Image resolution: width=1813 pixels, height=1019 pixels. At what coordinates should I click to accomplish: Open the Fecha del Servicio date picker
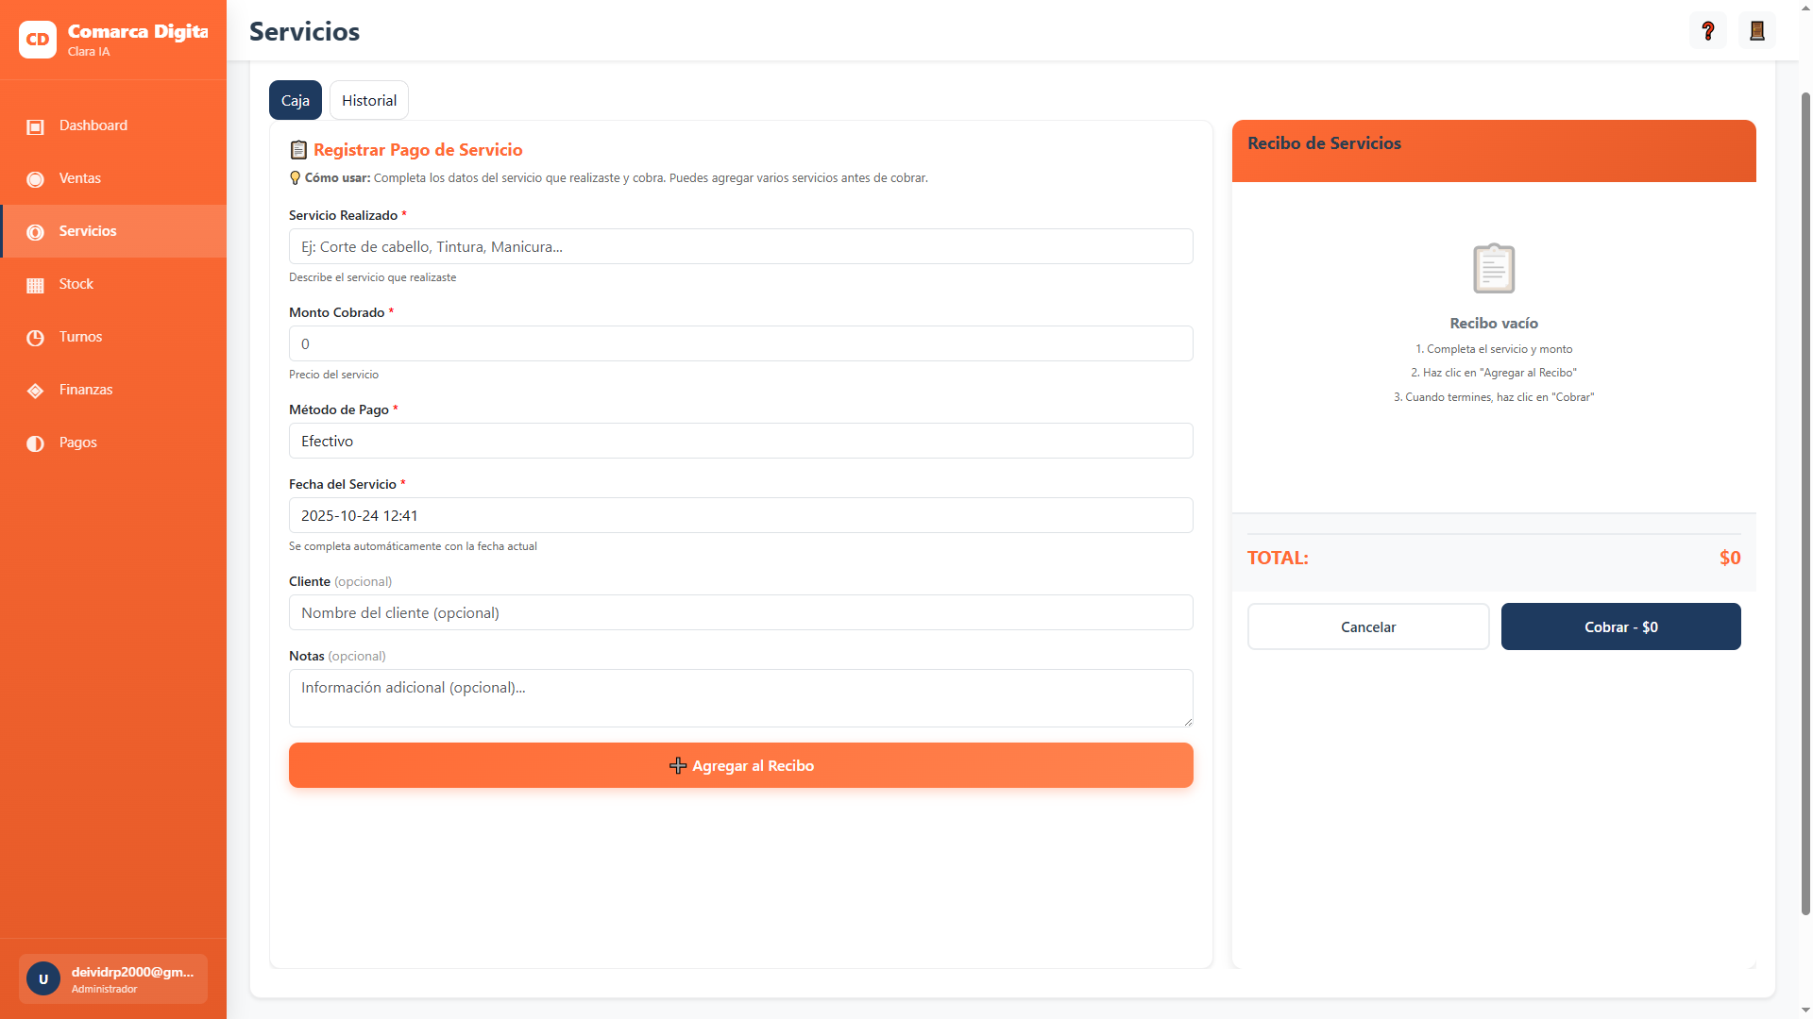740,515
